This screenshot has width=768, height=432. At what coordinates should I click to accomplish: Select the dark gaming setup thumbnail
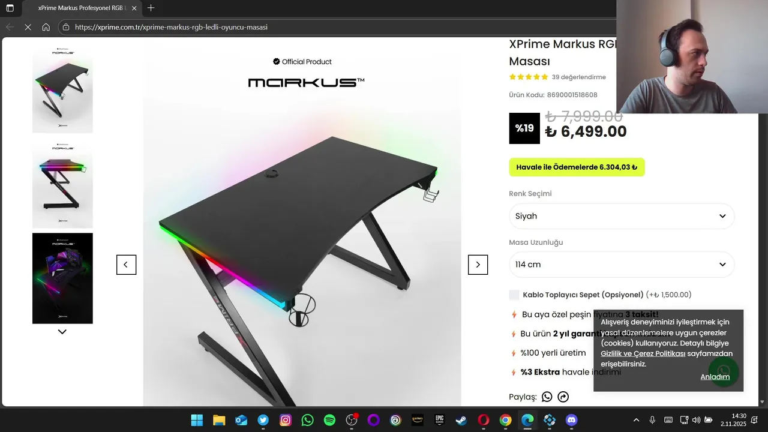[62, 278]
